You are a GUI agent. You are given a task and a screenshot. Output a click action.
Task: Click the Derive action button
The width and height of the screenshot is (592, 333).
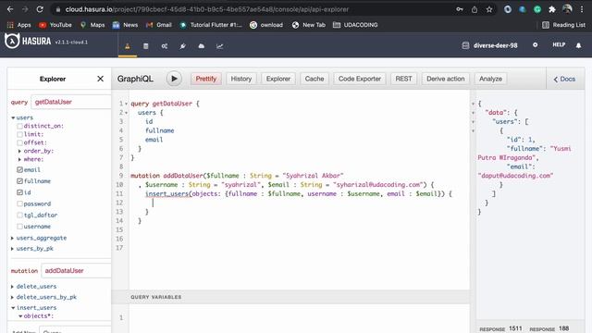446,79
